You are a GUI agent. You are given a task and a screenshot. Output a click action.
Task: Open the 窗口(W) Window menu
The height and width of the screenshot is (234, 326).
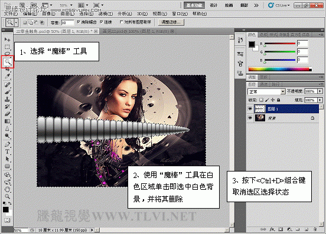(180, 14)
